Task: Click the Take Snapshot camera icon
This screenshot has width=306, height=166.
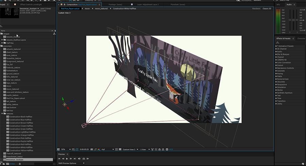Action: click(x=92, y=149)
